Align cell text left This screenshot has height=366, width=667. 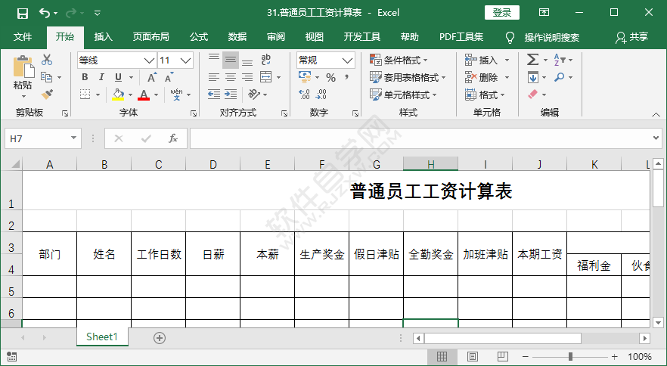tap(214, 77)
